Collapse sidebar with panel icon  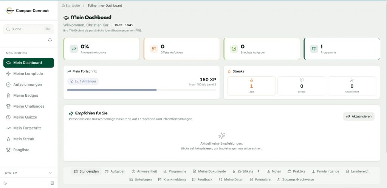[52, 183]
